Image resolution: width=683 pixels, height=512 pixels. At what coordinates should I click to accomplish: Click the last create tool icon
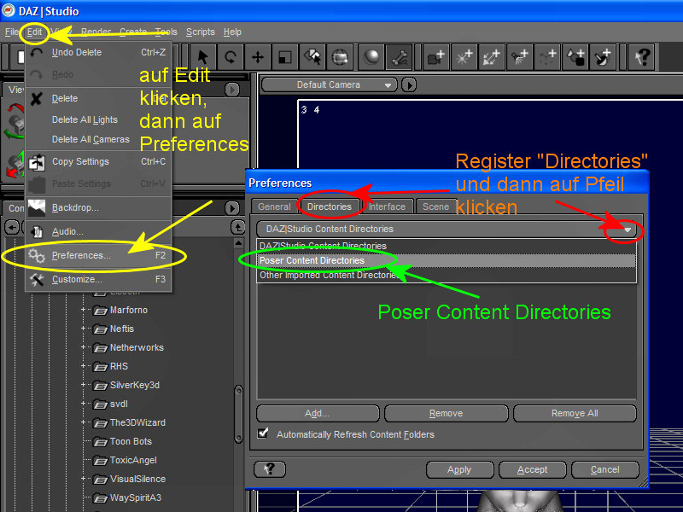pos(603,57)
